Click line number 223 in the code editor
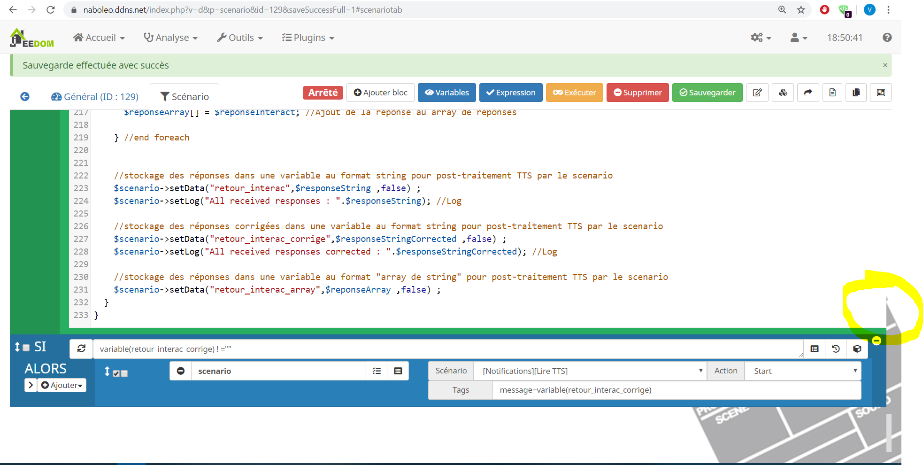Viewport: 923px width, 465px height. click(81, 188)
